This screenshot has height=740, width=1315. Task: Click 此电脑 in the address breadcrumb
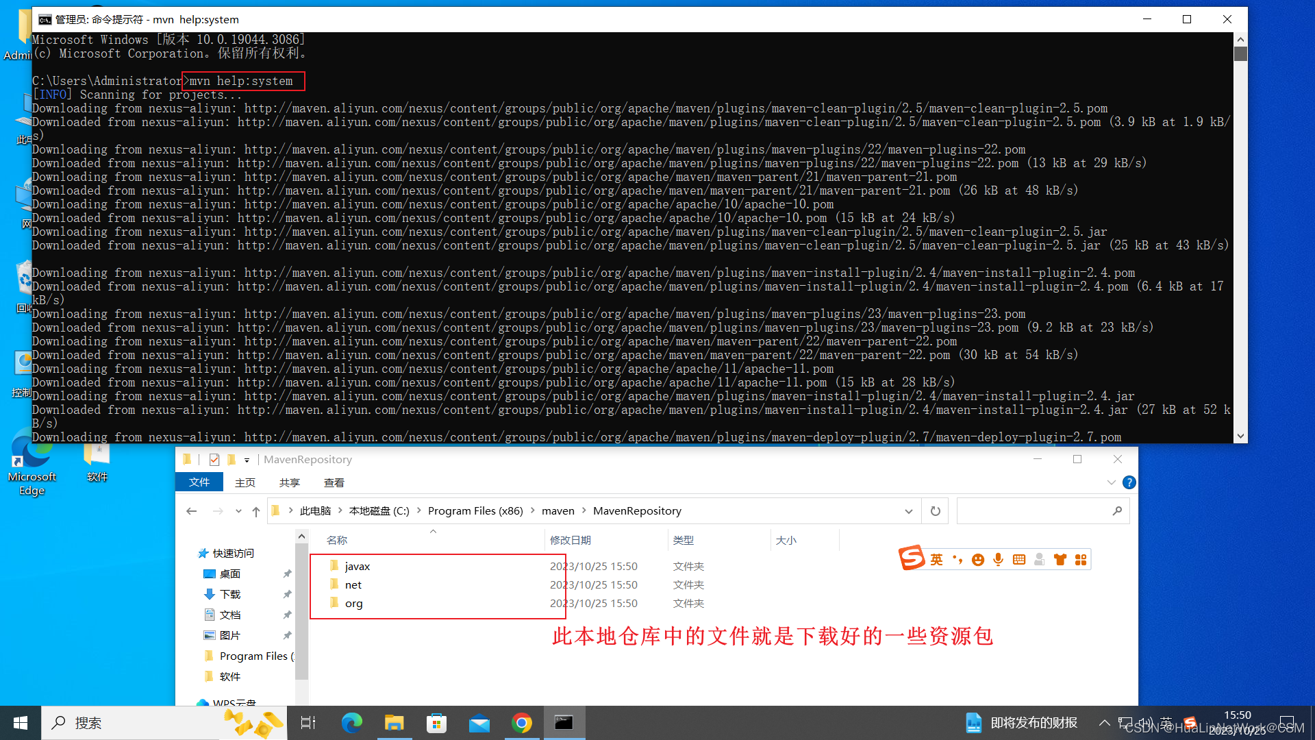tap(315, 511)
